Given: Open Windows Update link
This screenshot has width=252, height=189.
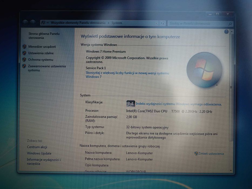Looking at the screenshot, I should [39, 153].
